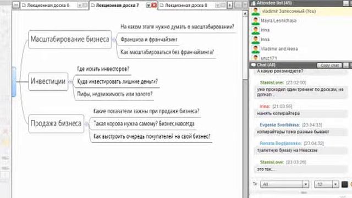
Task: Click chat message копирайтеры тоже разные бывают
Action: click(293, 132)
